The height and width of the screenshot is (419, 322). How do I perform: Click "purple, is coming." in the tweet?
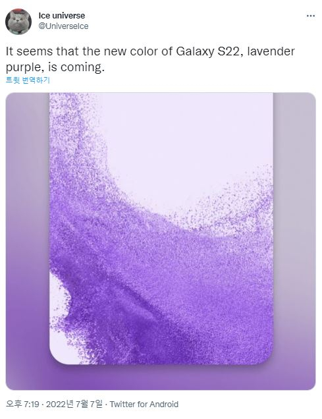[x=55, y=67]
